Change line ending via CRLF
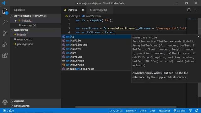Image resolution: width=201 pixels, height=113 pixels. point(152,110)
